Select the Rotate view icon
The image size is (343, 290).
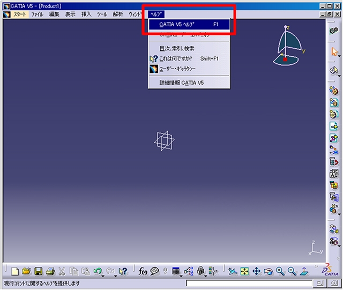pyautogui.click(x=269, y=272)
